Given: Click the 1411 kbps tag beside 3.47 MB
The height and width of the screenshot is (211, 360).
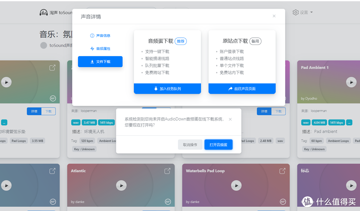Looking at the screenshot, I should 106,123.
